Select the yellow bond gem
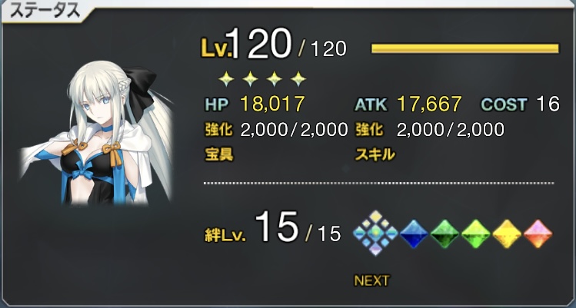The width and height of the screenshot is (576, 308). 507,233
